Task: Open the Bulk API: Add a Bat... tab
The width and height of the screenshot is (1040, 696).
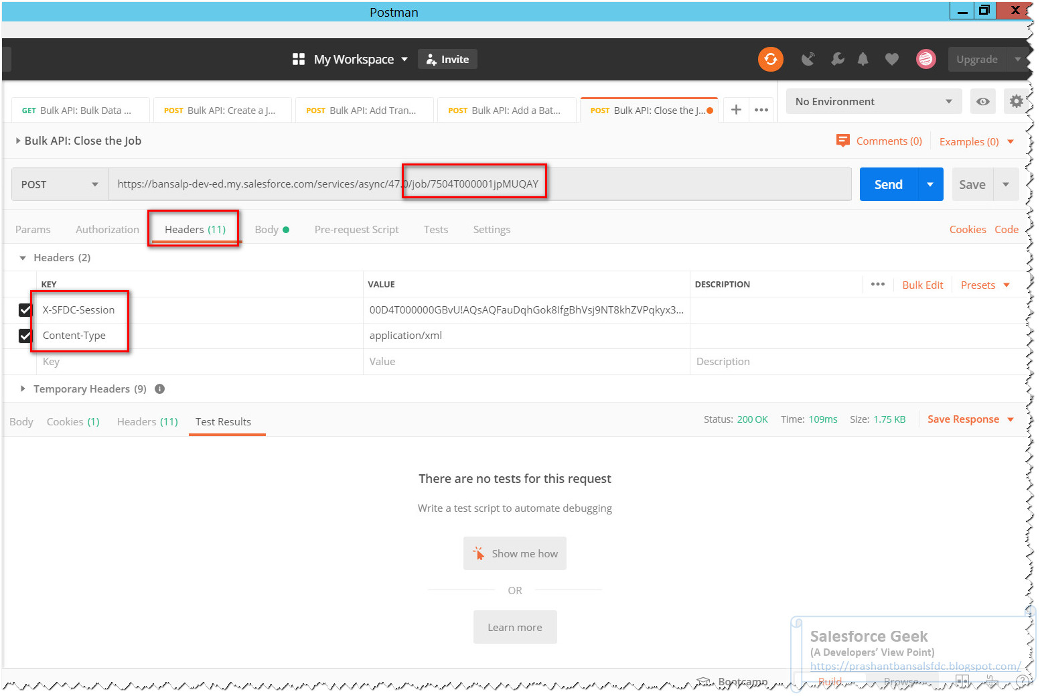Action: [x=506, y=111]
